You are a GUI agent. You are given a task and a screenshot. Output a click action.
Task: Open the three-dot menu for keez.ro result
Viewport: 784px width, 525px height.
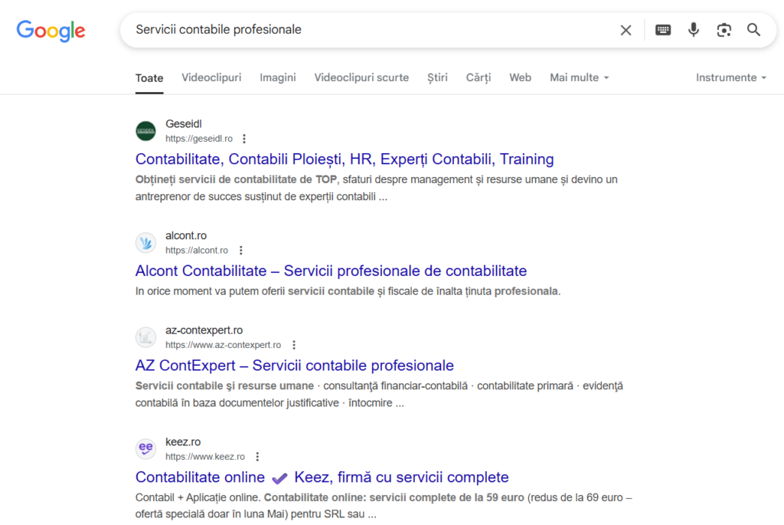tap(256, 456)
